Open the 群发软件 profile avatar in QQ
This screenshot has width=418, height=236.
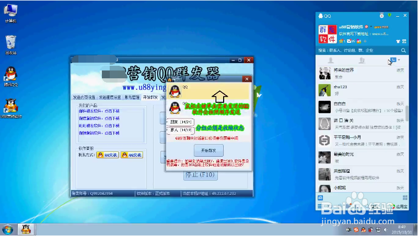[x=328, y=34]
